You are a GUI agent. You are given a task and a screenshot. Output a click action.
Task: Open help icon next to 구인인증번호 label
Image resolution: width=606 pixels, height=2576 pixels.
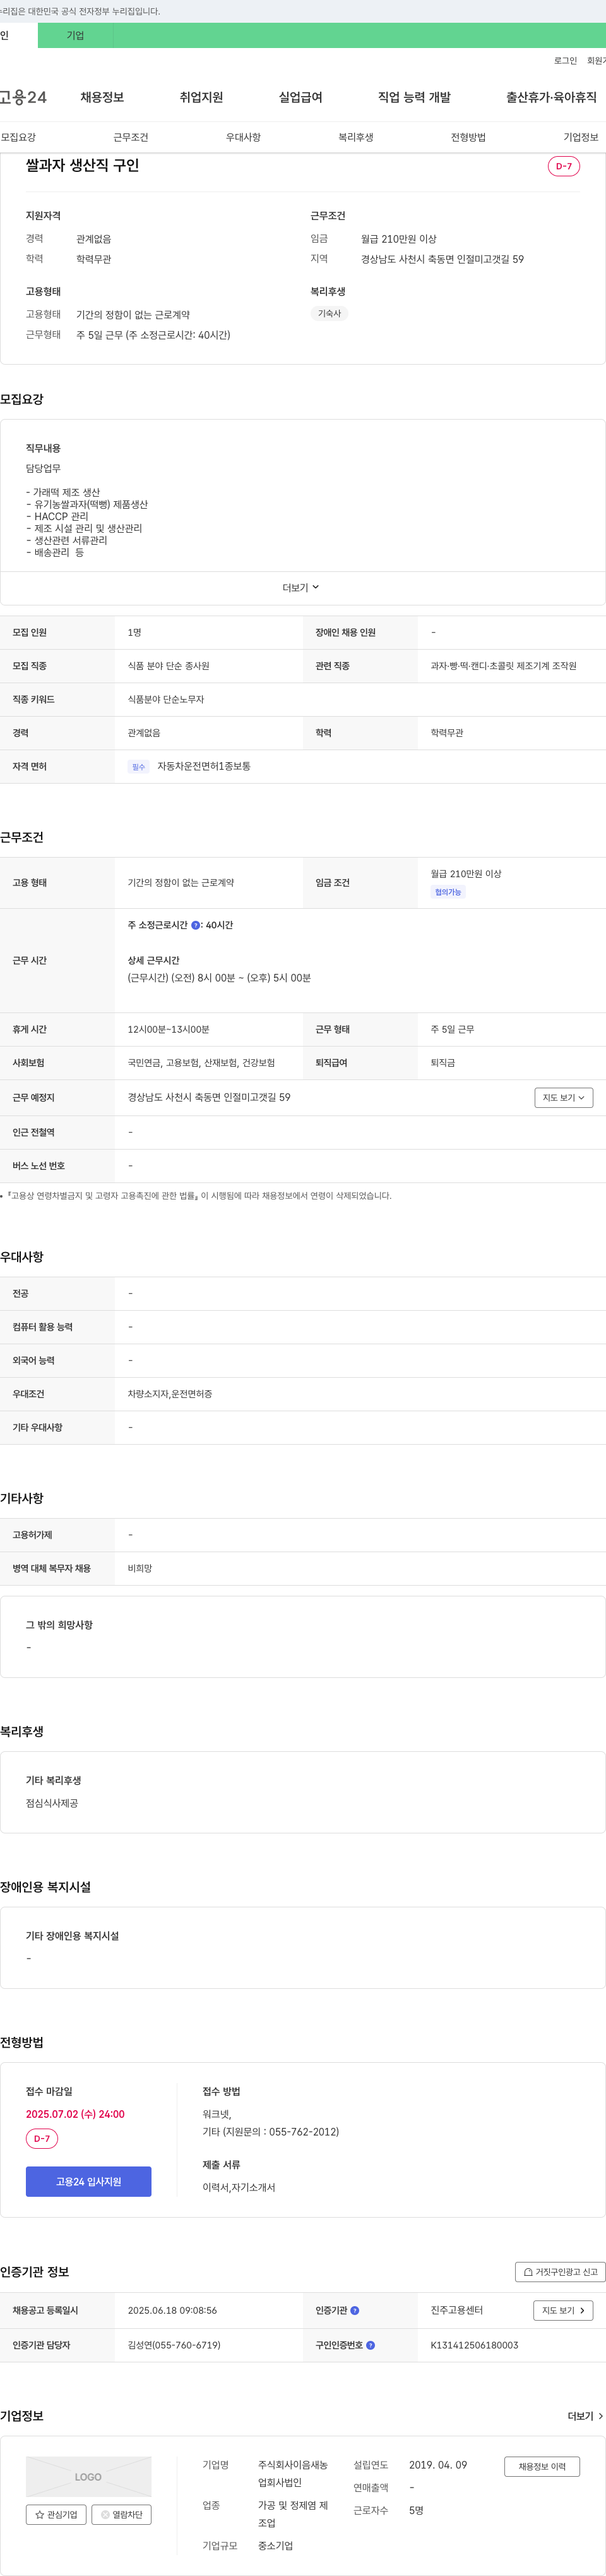coord(371,2345)
